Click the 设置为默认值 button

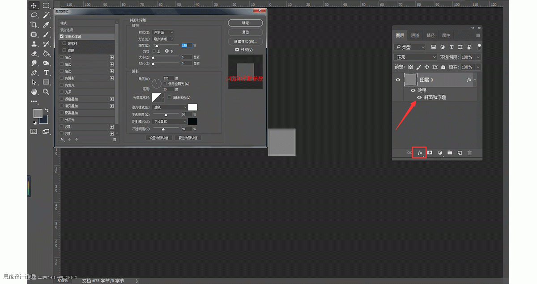click(159, 138)
